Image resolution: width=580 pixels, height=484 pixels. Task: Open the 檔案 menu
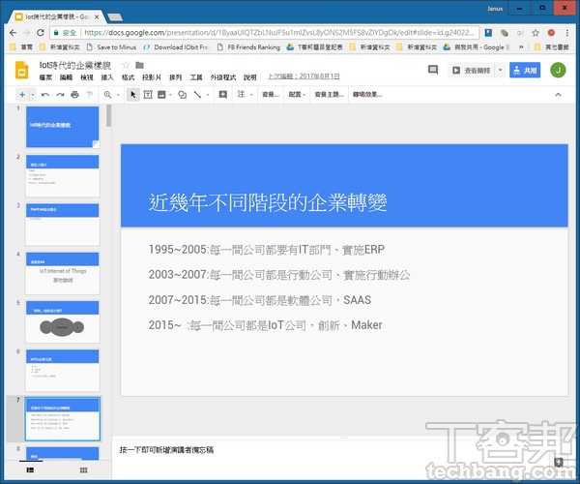point(45,77)
